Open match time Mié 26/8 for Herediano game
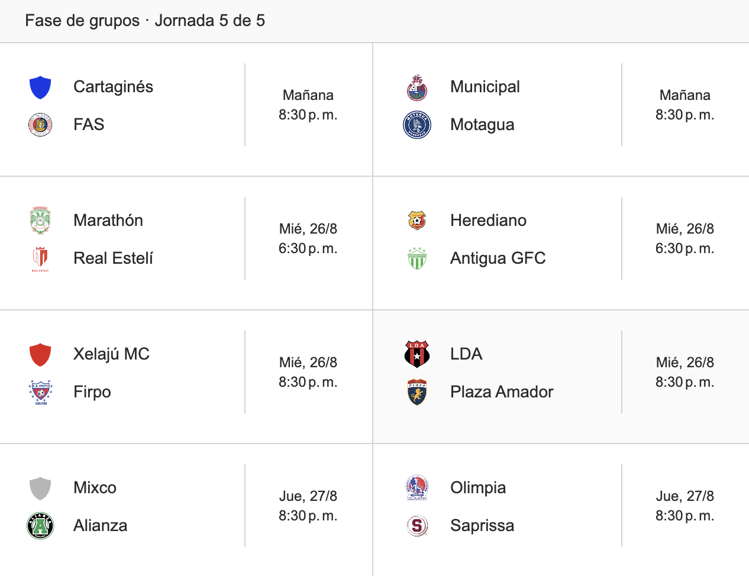Screen dimensions: 749x576 click(685, 238)
